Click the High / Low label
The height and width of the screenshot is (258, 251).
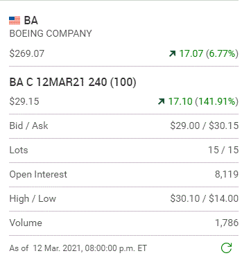pyautogui.click(x=33, y=198)
